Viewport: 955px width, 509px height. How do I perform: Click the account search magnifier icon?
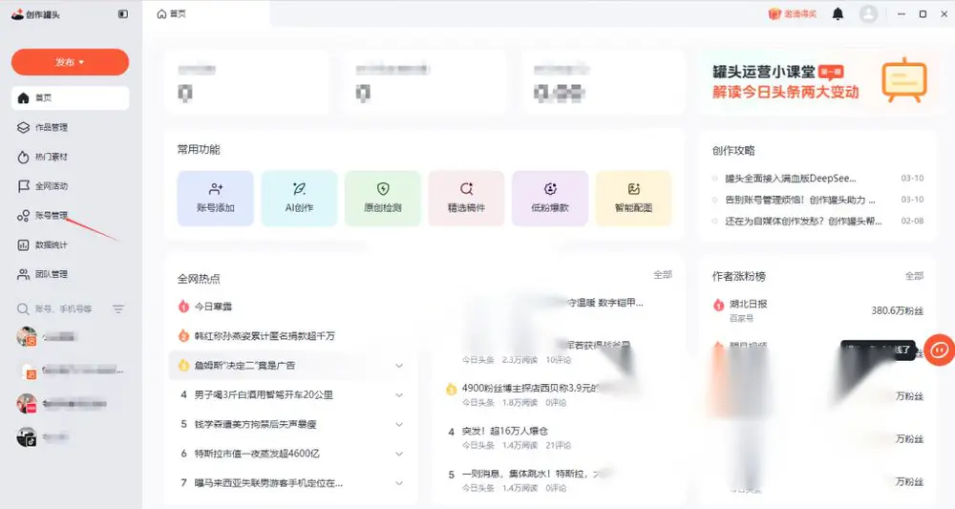coord(23,309)
